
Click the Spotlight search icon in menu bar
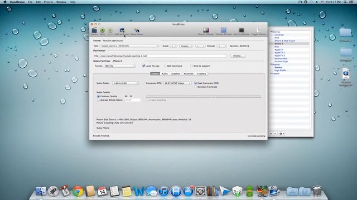click(345, 2)
